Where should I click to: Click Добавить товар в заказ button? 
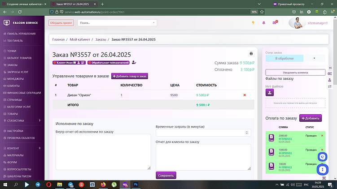[x=130, y=76]
